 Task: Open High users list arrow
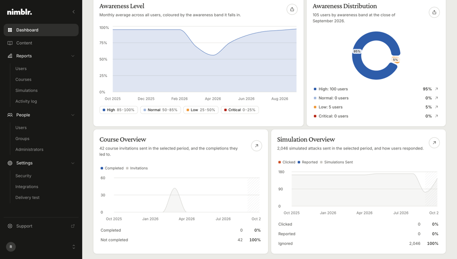coord(436,89)
